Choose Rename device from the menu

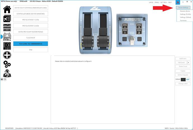click(x=185, y=11)
